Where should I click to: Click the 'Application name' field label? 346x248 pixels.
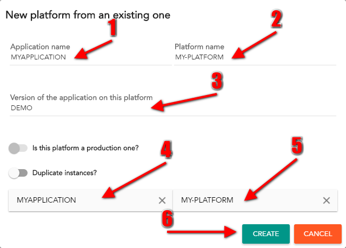(x=40, y=46)
